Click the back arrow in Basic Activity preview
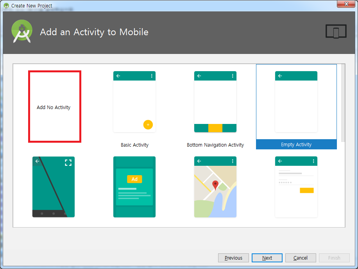 [x=118, y=76]
